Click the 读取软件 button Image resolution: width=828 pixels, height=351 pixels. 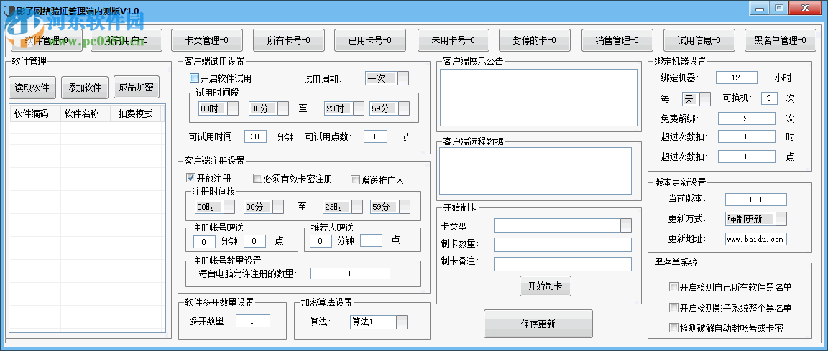click(x=32, y=88)
